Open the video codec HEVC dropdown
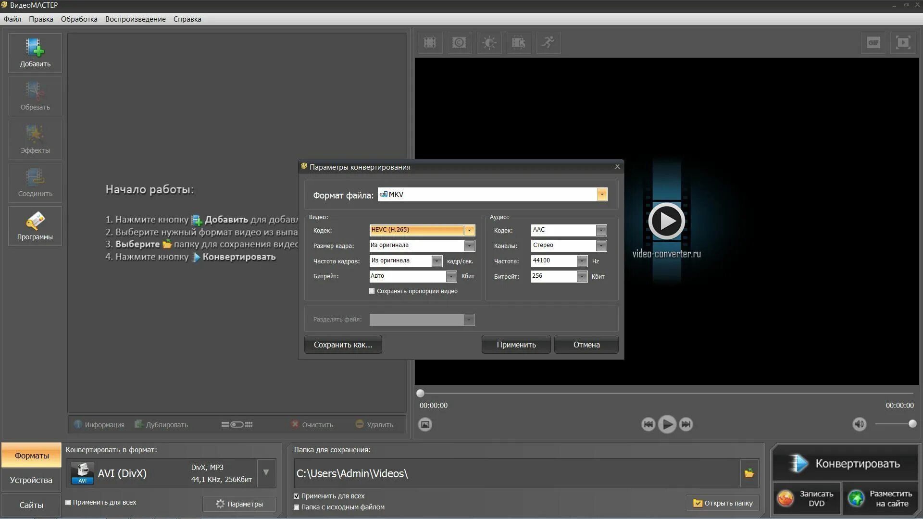The height and width of the screenshot is (519, 923). [x=469, y=230]
